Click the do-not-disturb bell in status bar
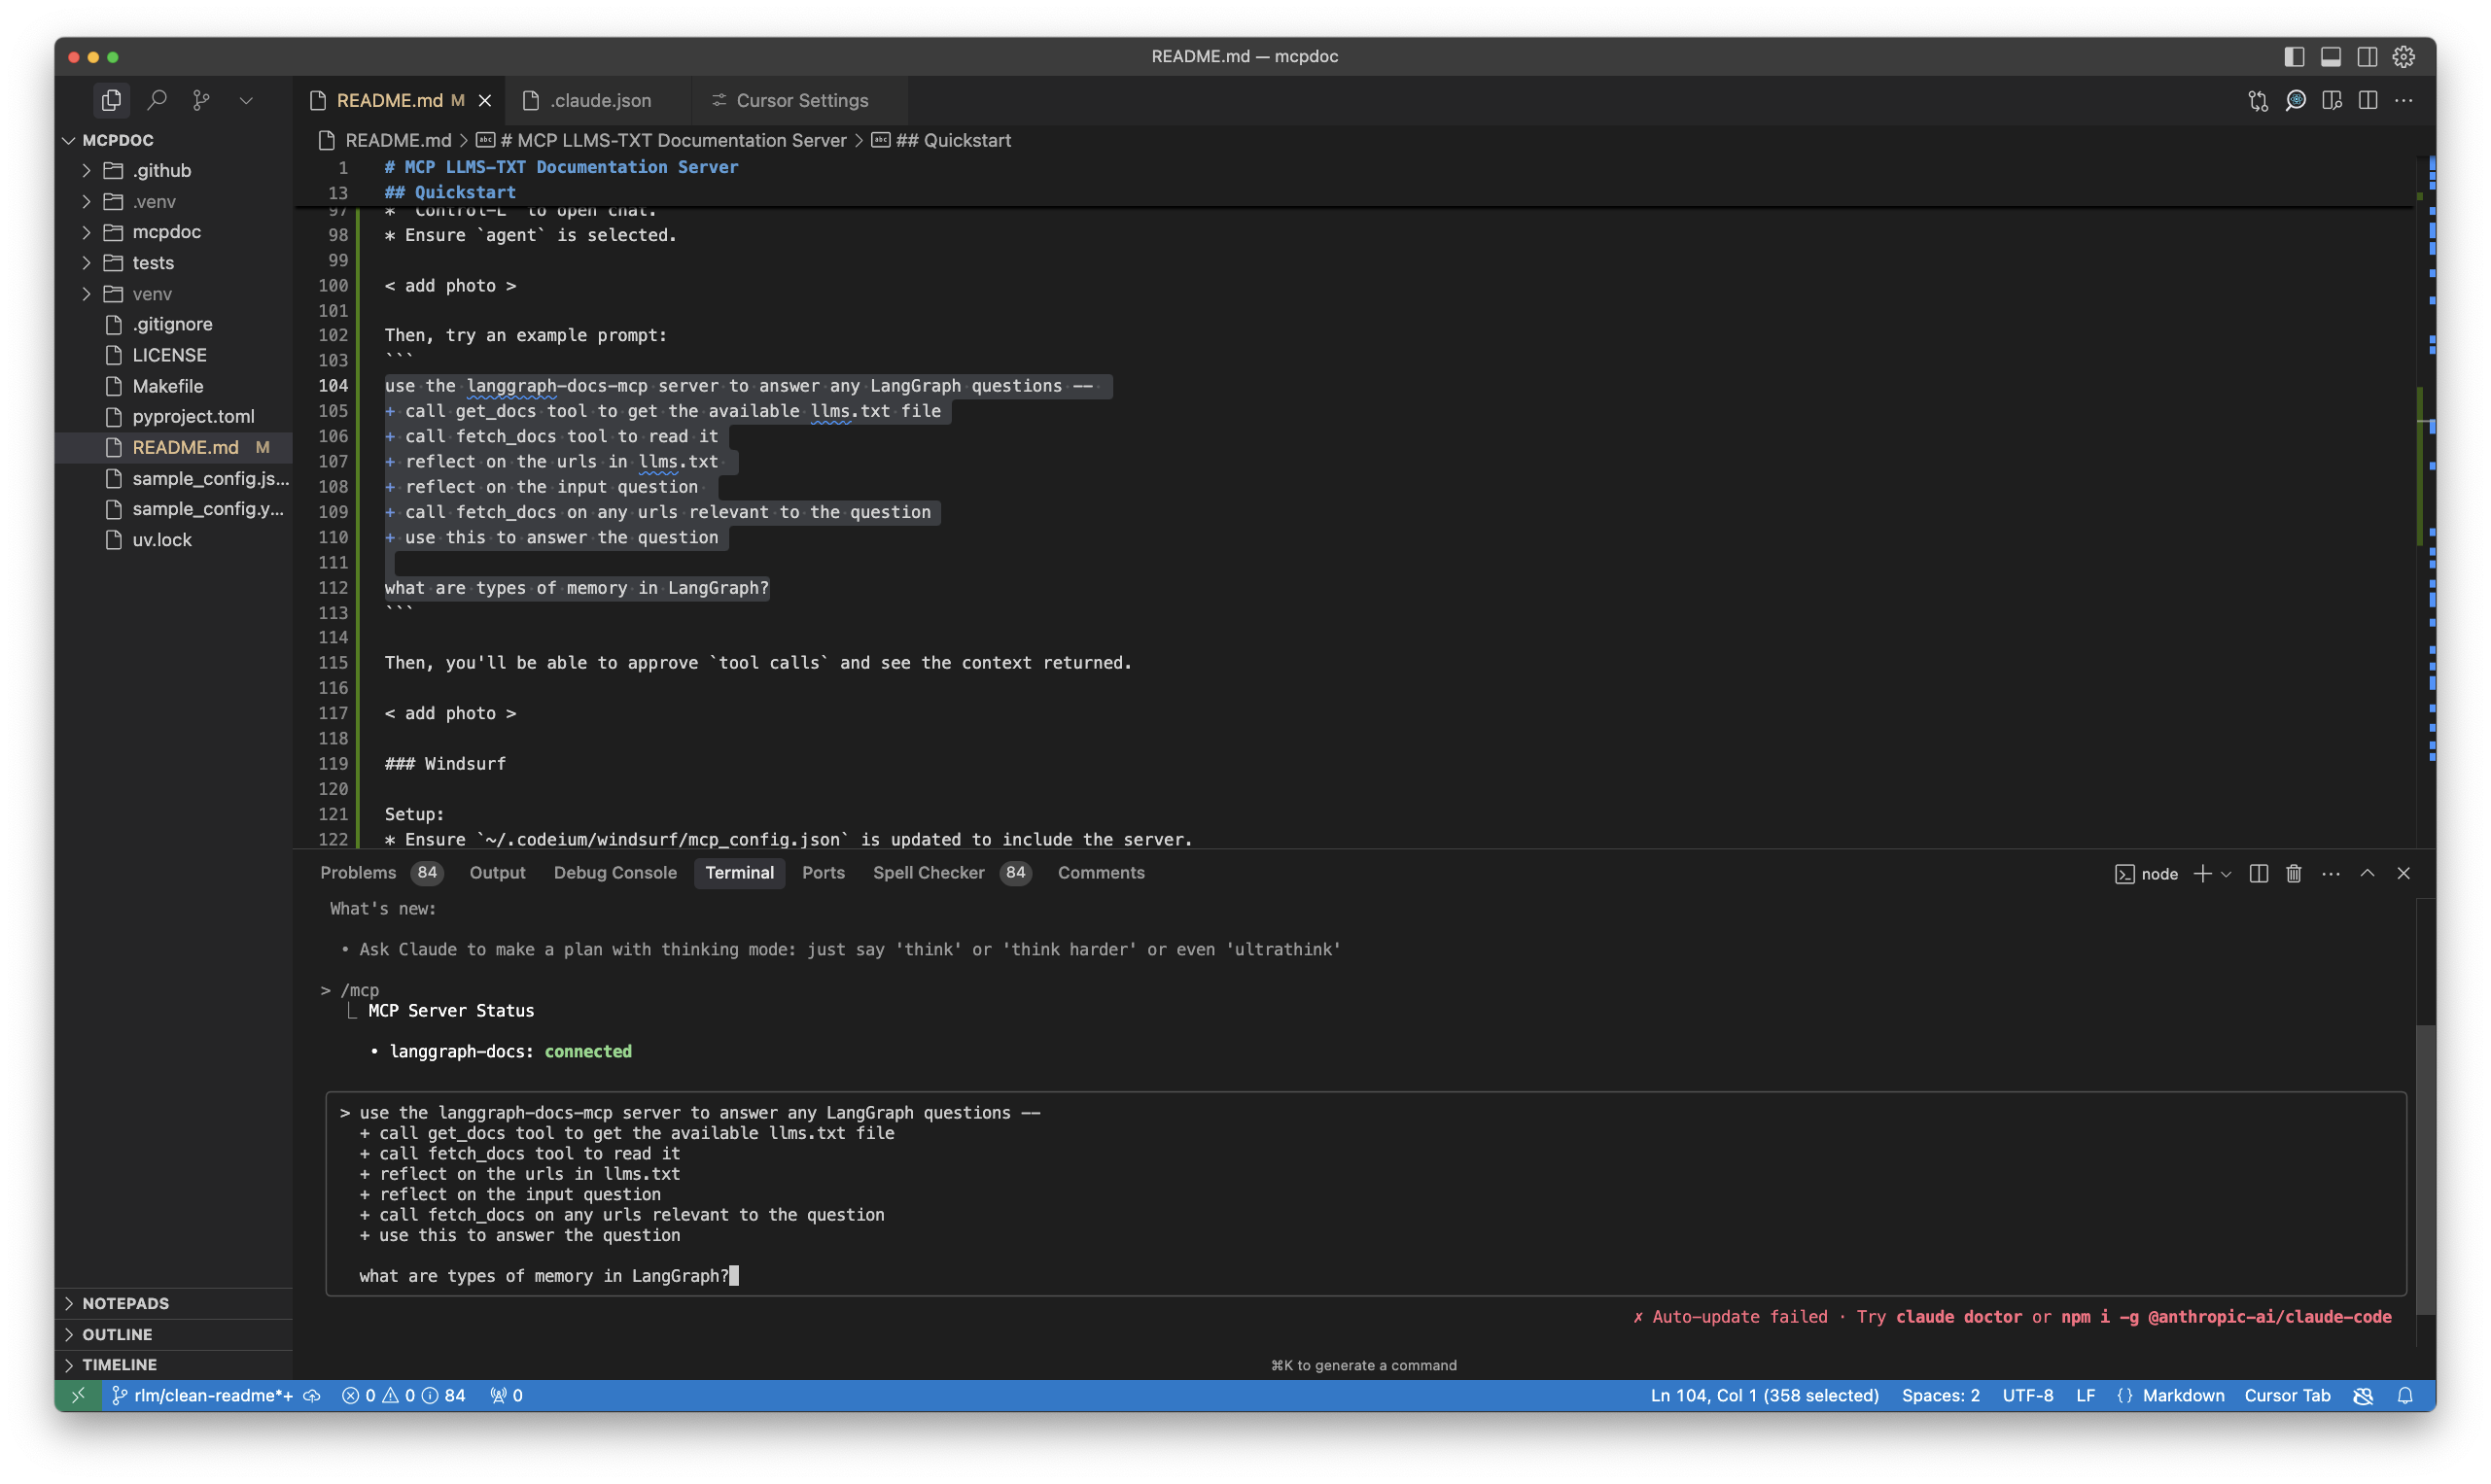This screenshot has height=1484, width=2491. click(2405, 1395)
